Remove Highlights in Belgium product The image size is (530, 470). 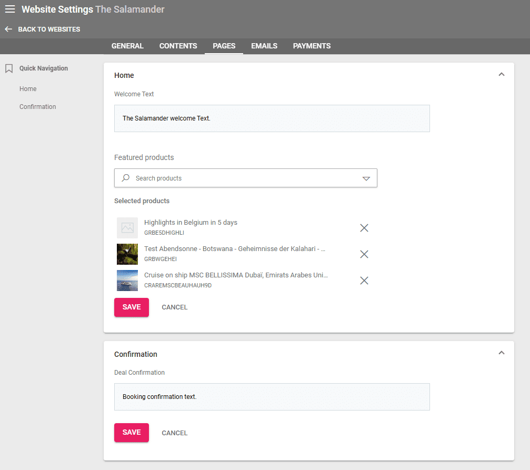pyautogui.click(x=364, y=228)
